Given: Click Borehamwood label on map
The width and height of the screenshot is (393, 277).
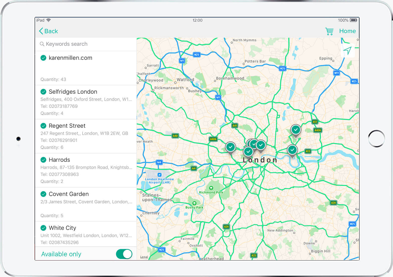Looking at the screenshot, I should 230,78.
